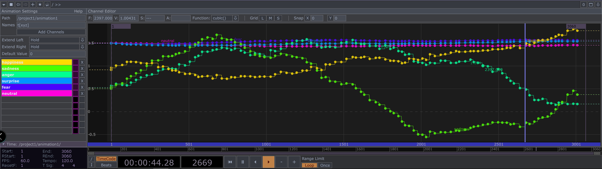The image size is (602, 169).
Task: Click the Channel Editor header
Action: pyautogui.click(x=102, y=11)
